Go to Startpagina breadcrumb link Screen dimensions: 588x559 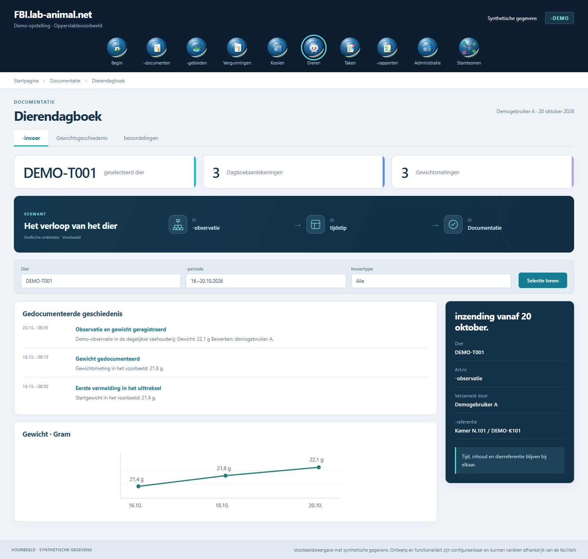coord(26,81)
